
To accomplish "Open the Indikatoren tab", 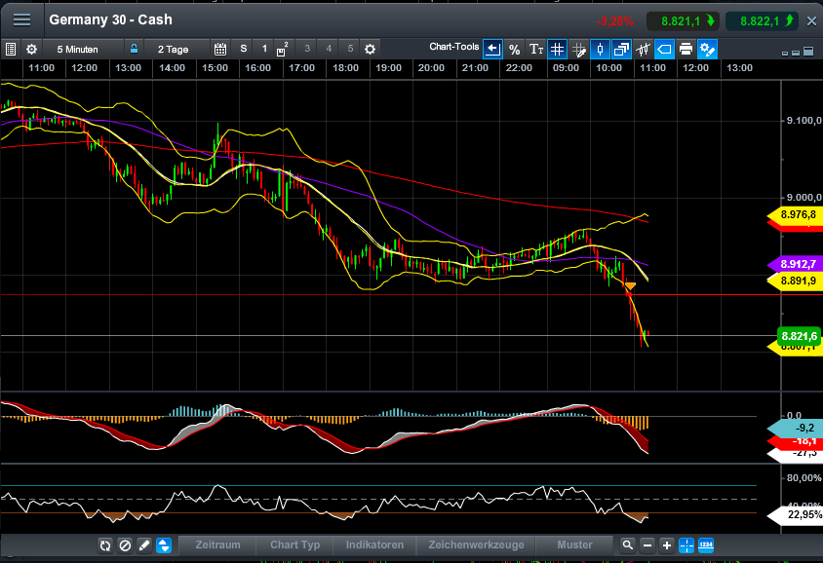I will tap(374, 545).
